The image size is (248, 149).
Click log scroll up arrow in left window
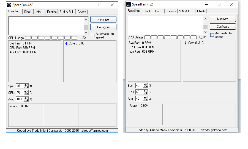[86, 19]
